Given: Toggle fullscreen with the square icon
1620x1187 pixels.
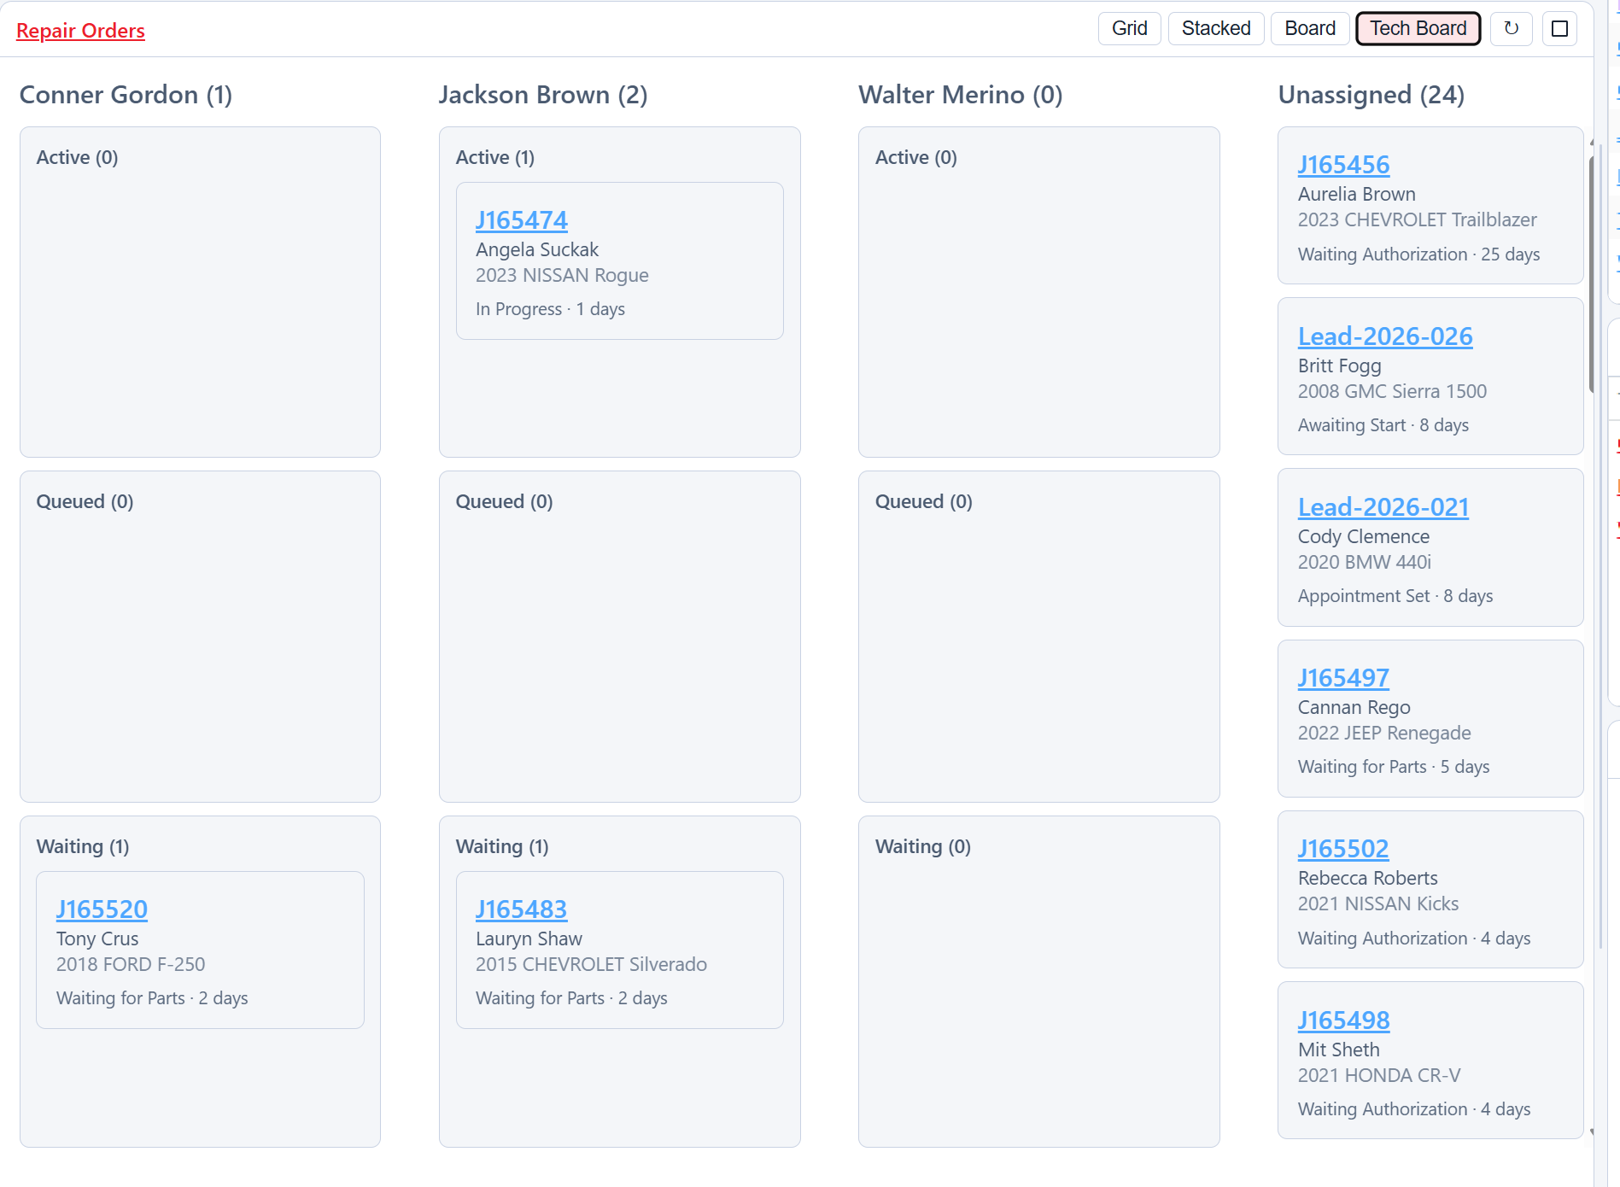Looking at the screenshot, I should [1559, 28].
